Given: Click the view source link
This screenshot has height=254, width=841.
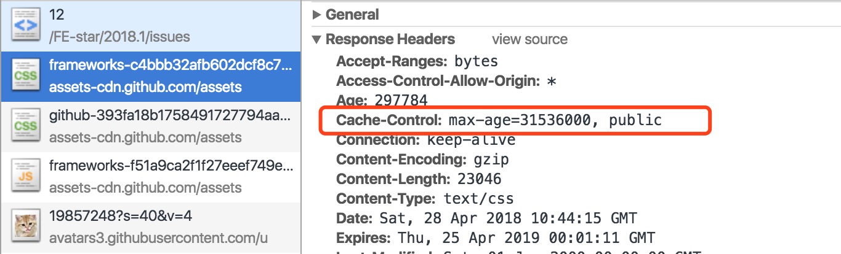Looking at the screenshot, I should (x=529, y=40).
